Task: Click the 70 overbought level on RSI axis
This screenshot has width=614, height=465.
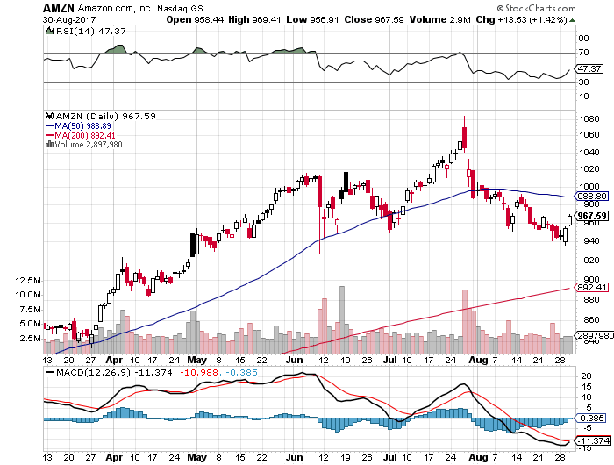Action: 583,53
